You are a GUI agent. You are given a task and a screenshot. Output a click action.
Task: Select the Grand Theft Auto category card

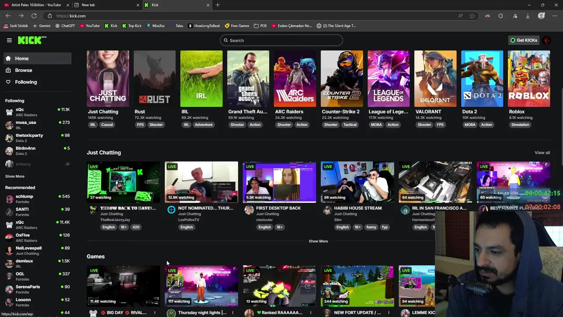(248, 79)
